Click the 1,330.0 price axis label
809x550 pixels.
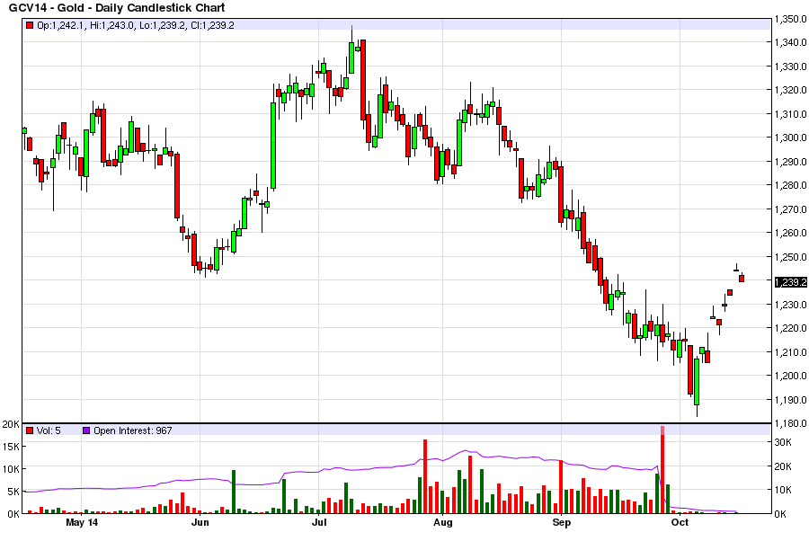pos(790,66)
